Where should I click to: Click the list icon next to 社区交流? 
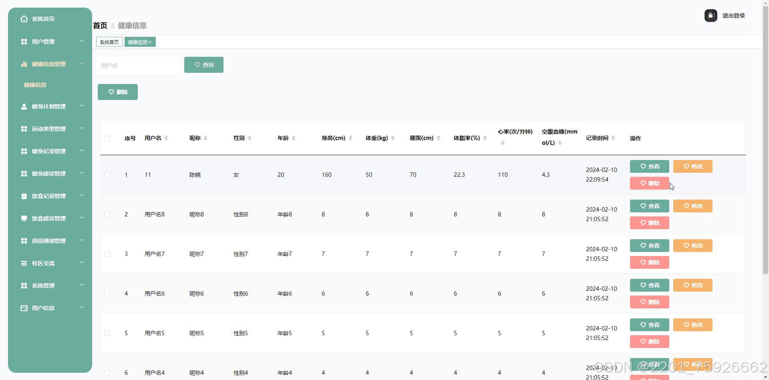(x=24, y=263)
